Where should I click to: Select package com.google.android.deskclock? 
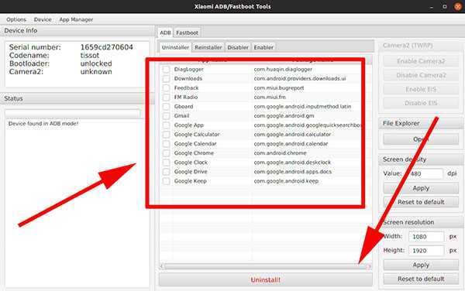(x=292, y=163)
